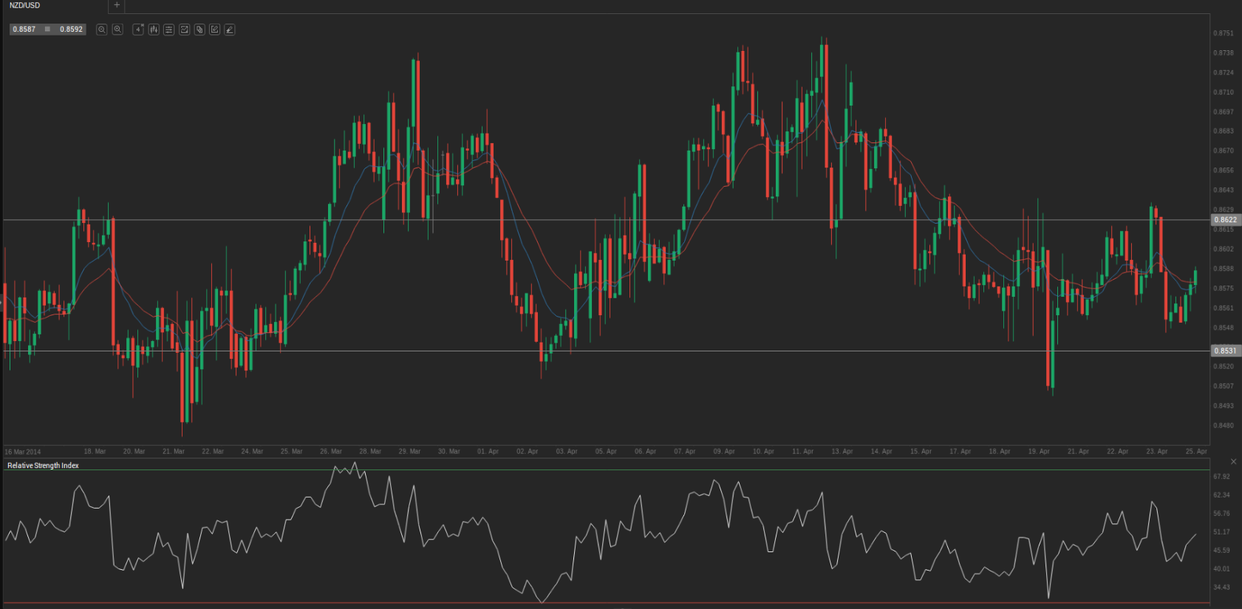The height and width of the screenshot is (609, 1242).
Task: Click the square between bid and ask prices
Action: [48, 30]
